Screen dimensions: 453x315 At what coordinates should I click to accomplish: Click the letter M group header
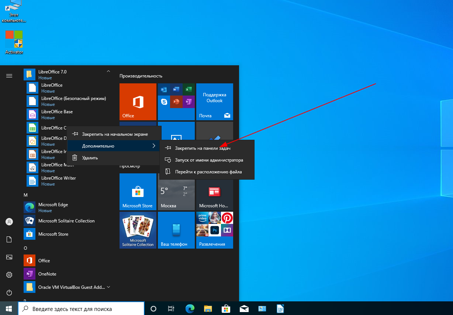click(26, 195)
